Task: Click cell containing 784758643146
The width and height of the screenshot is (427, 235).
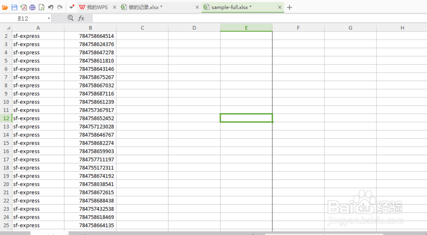Action: point(90,69)
